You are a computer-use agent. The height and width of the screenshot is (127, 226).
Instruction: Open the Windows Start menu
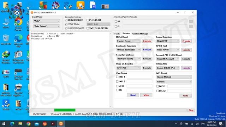4,124
